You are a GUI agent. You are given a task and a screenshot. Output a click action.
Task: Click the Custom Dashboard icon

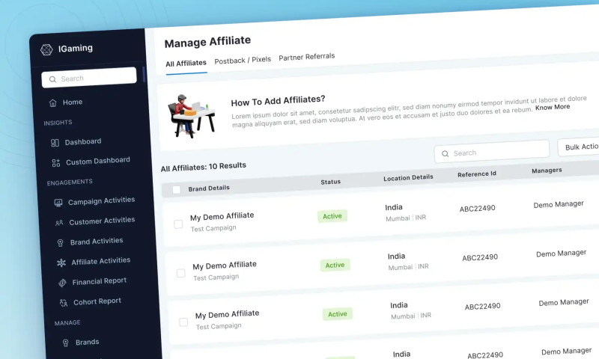pos(55,162)
